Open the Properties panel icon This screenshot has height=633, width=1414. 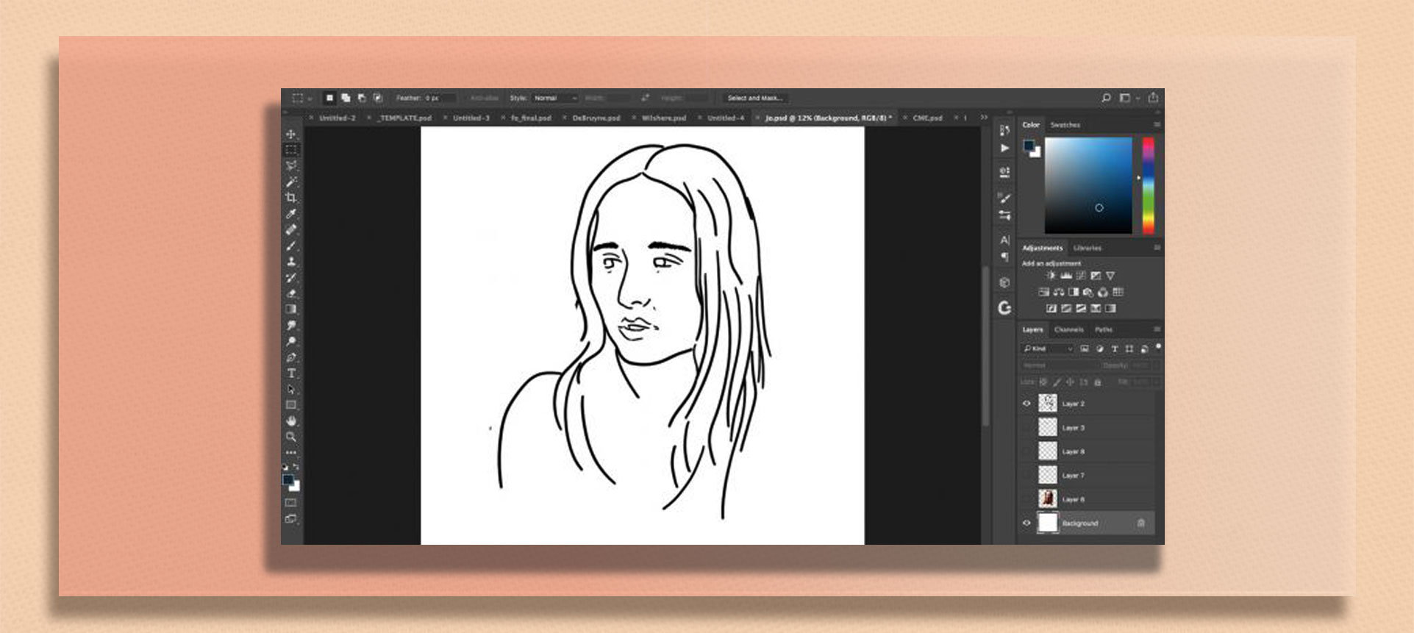click(1004, 172)
